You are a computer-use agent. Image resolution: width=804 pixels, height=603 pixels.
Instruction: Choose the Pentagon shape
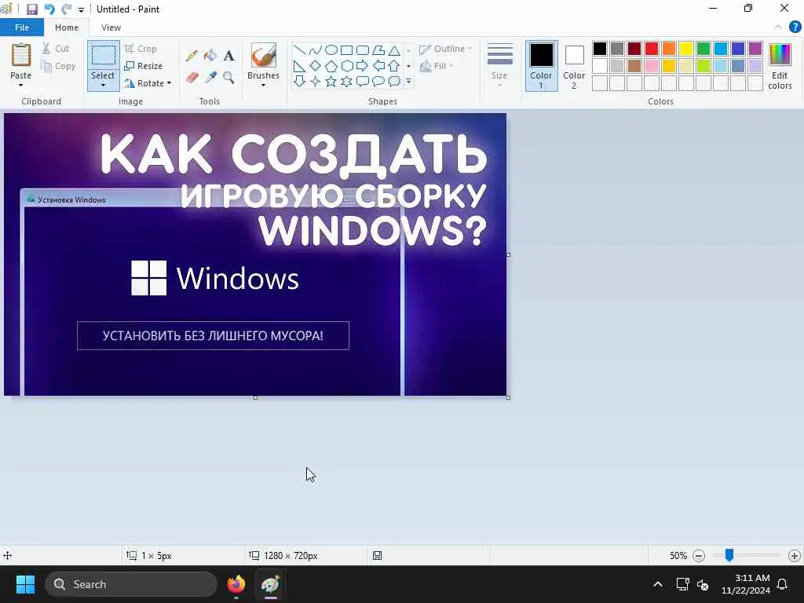(x=331, y=66)
